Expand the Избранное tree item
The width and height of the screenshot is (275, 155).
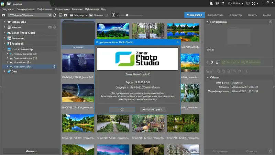4,22
